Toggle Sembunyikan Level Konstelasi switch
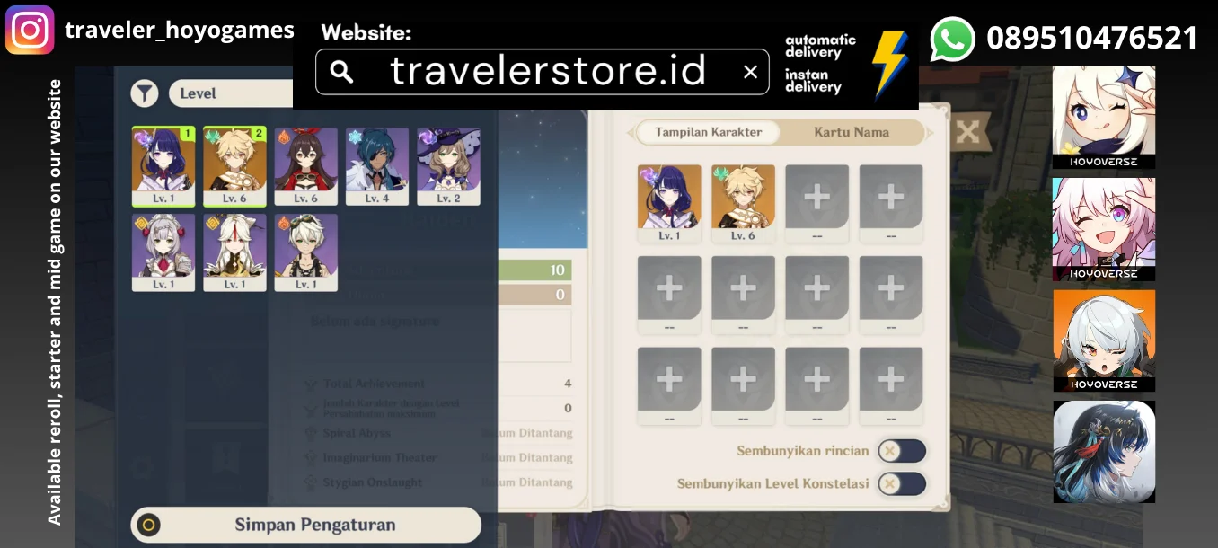 point(901,483)
